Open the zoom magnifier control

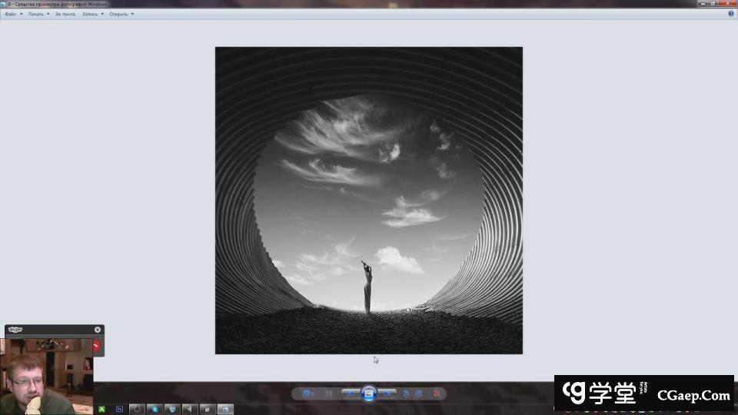307,393
